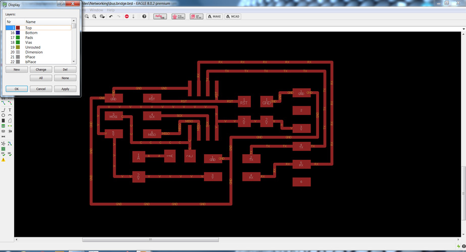Select the 'Vias' layer name
The height and width of the screenshot is (252, 466).
click(29, 42)
